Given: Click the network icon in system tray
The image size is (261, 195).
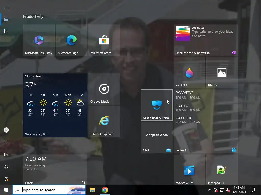Looking at the screenshot, I should coord(222,190).
